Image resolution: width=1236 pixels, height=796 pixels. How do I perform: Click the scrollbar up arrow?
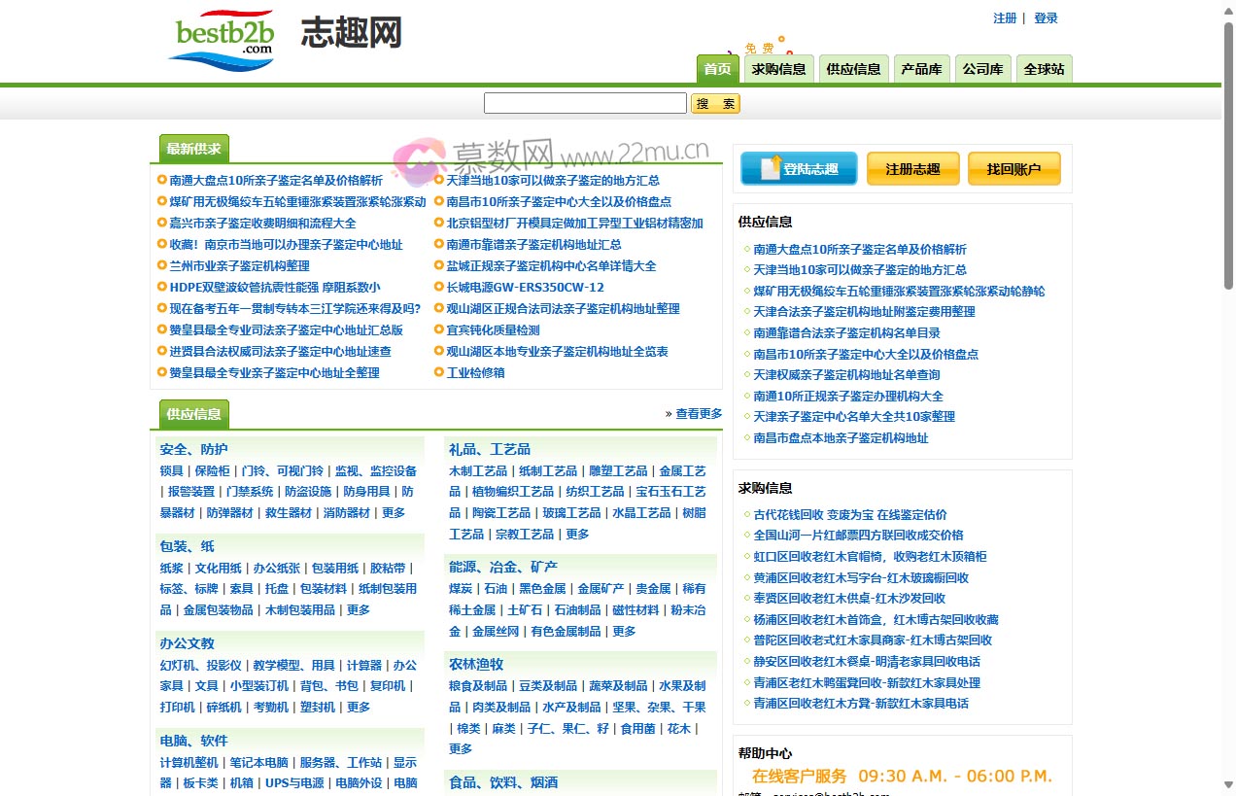(1227, 8)
